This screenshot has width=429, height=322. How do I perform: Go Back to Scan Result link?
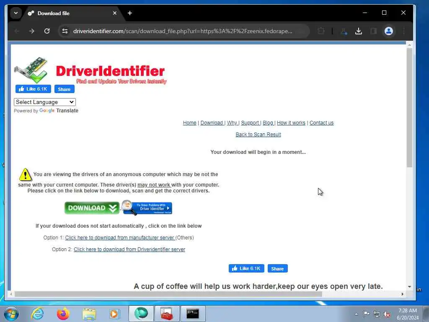click(258, 135)
